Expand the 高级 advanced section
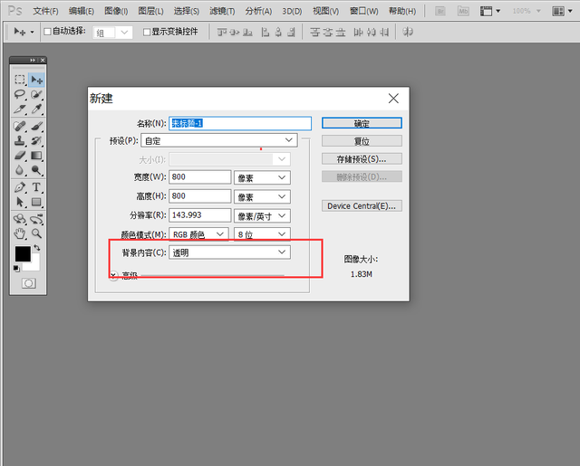Image resolution: width=580 pixels, height=466 pixels. [114, 275]
